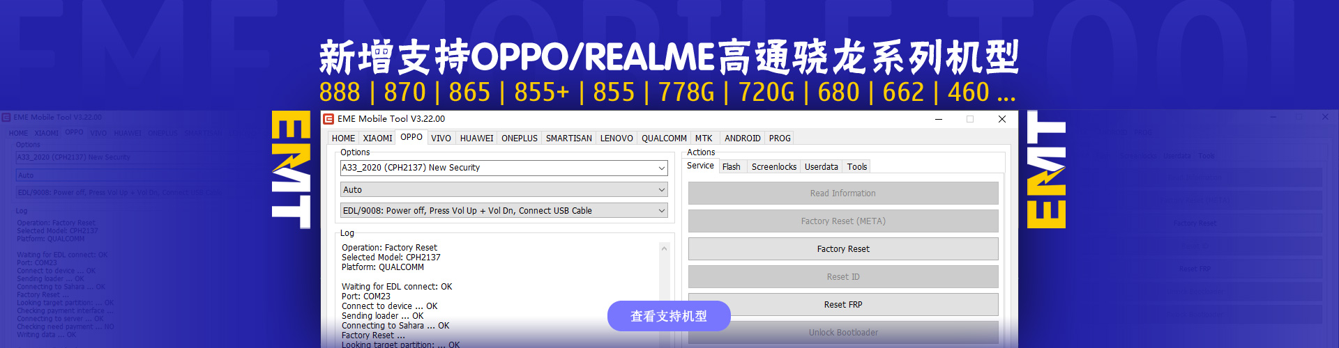Open the Userdata actions tab
This screenshot has width=1339, height=348.
821,167
